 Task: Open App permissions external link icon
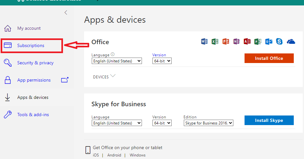pos(65,80)
